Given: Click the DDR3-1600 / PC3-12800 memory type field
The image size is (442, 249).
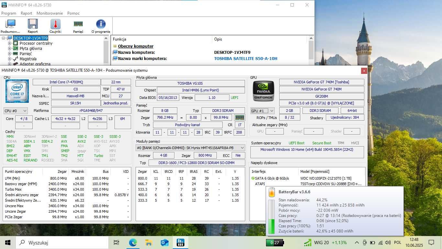Looking at the screenshot, I should click(x=196, y=163).
